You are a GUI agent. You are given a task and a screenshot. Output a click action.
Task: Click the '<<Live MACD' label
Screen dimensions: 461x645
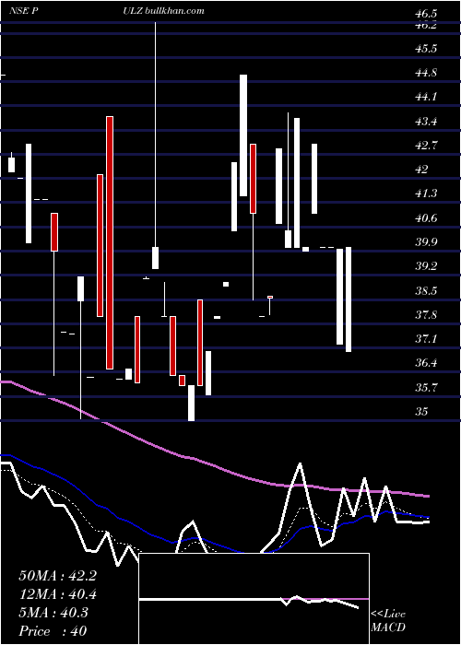click(x=388, y=621)
